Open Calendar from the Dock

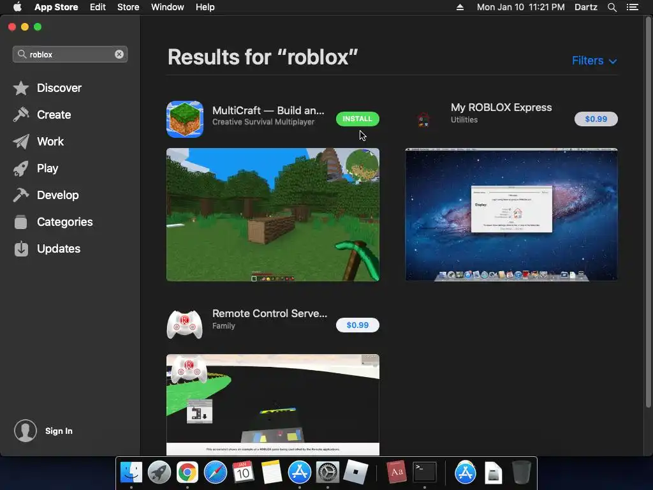click(243, 473)
